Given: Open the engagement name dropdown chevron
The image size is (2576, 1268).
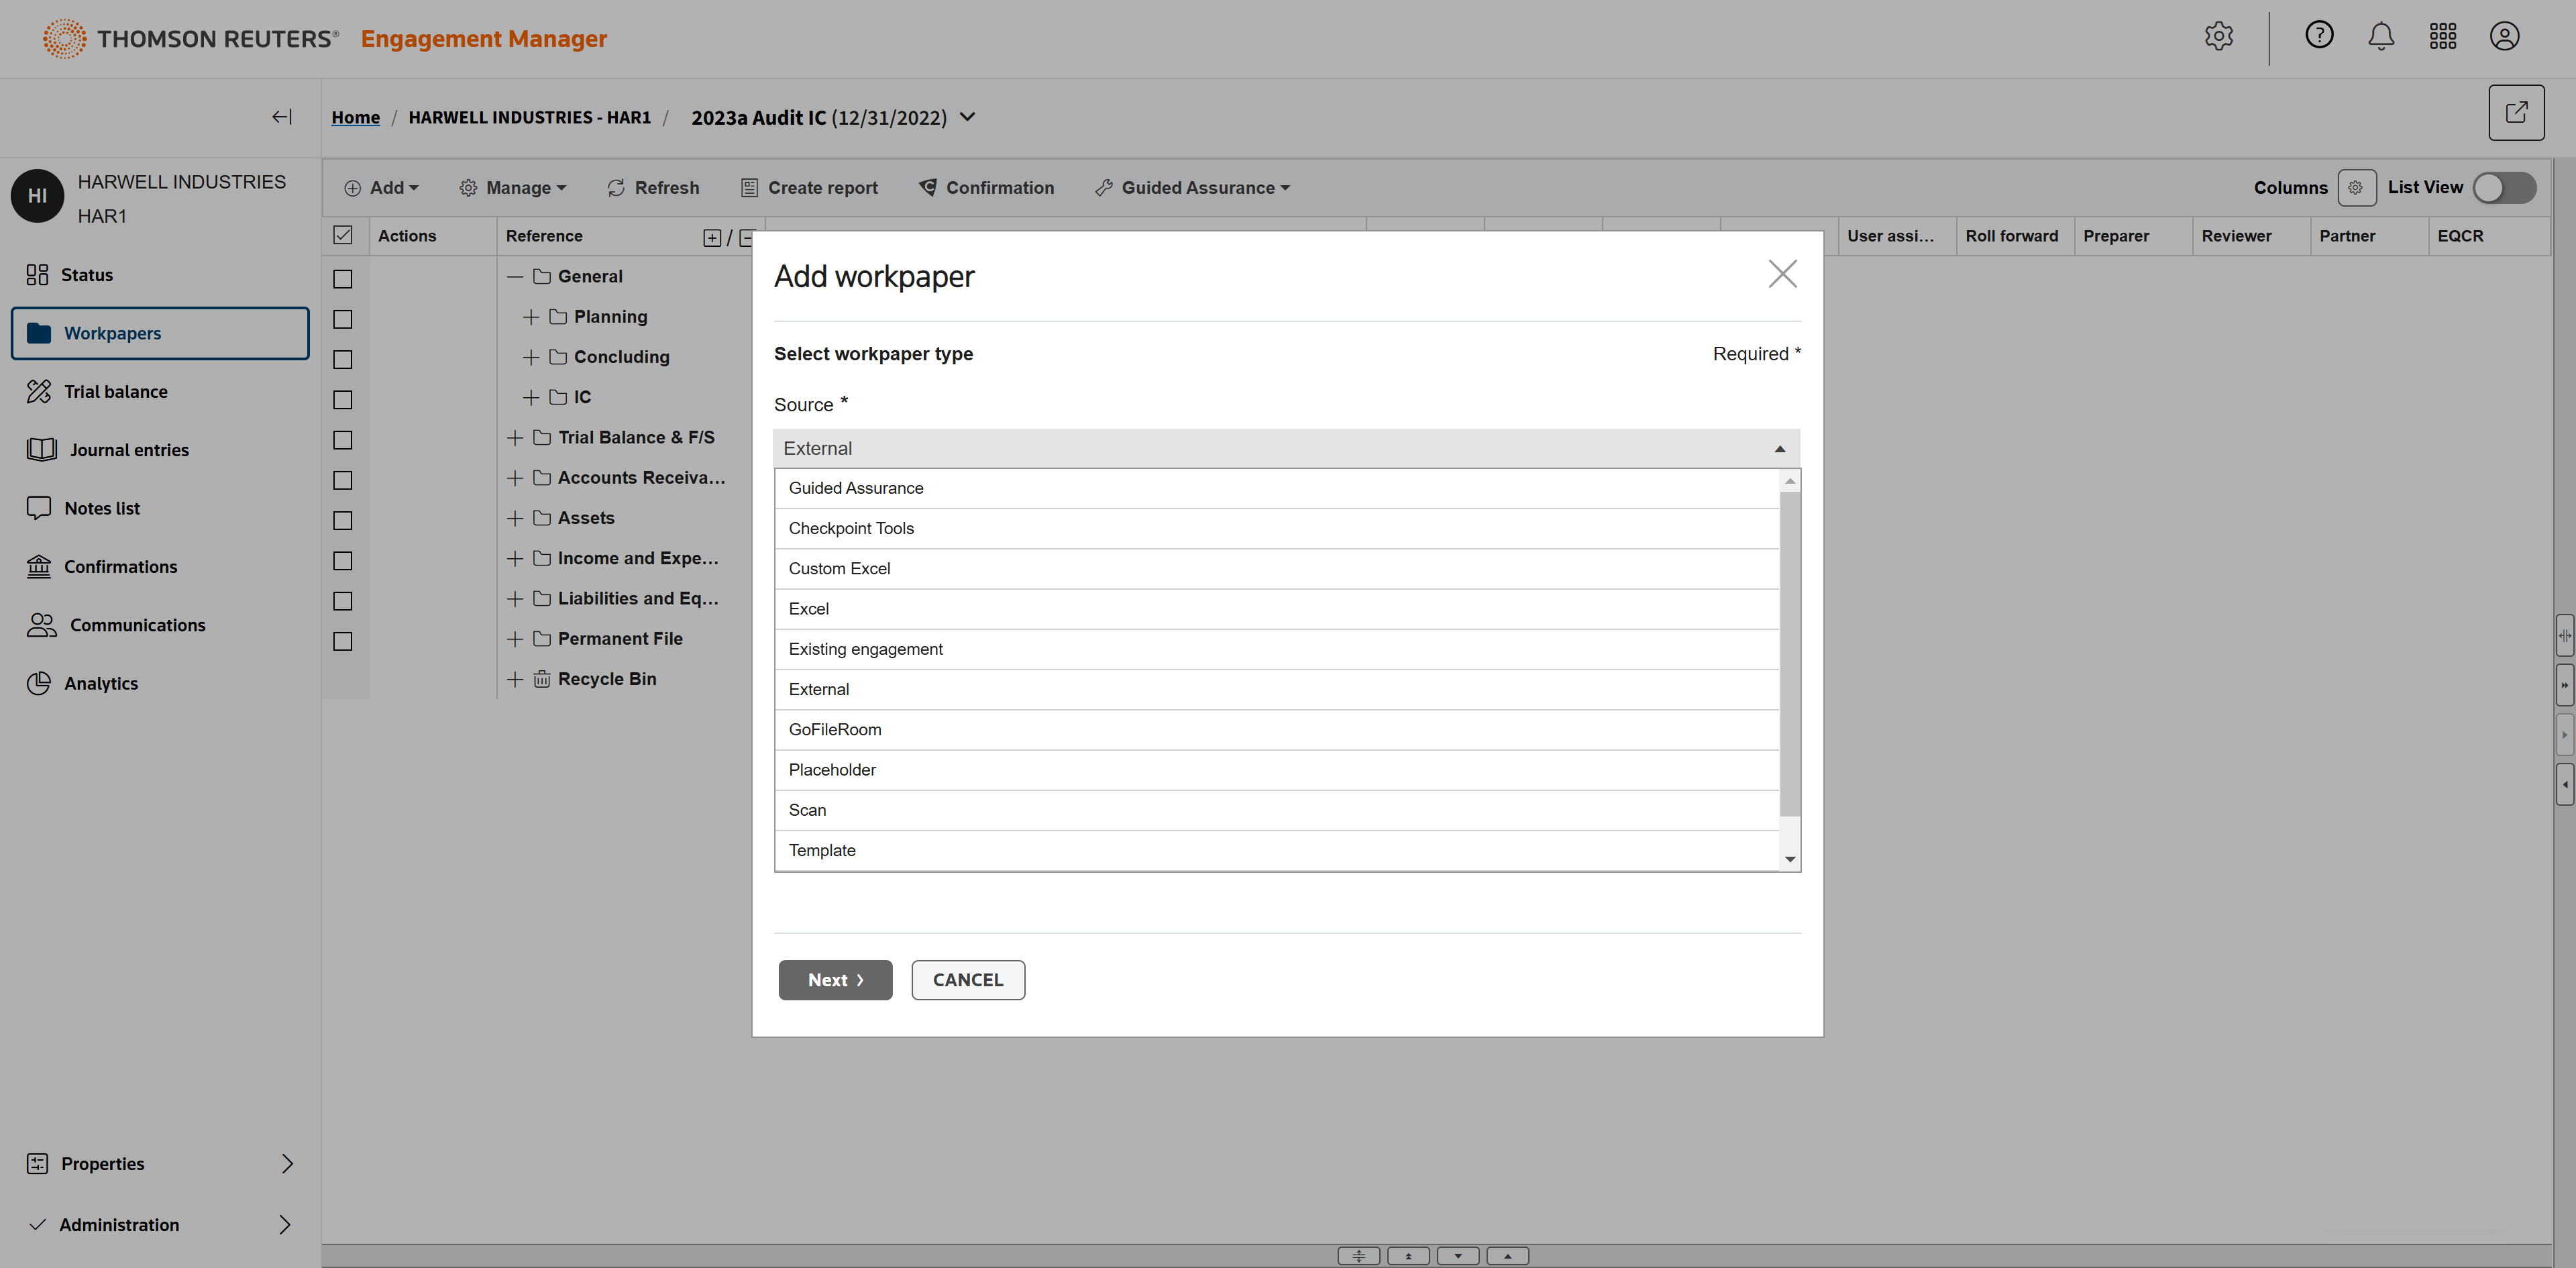Looking at the screenshot, I should [x=967, y=117].
